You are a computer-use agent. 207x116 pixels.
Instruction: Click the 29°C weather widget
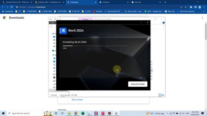pyautogui.click(x=155, y=113)
